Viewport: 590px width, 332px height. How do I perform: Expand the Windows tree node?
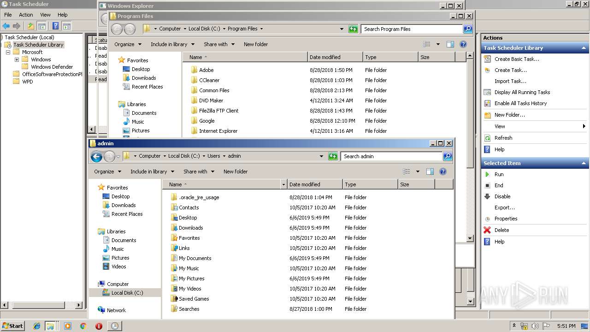click(17, 59)
